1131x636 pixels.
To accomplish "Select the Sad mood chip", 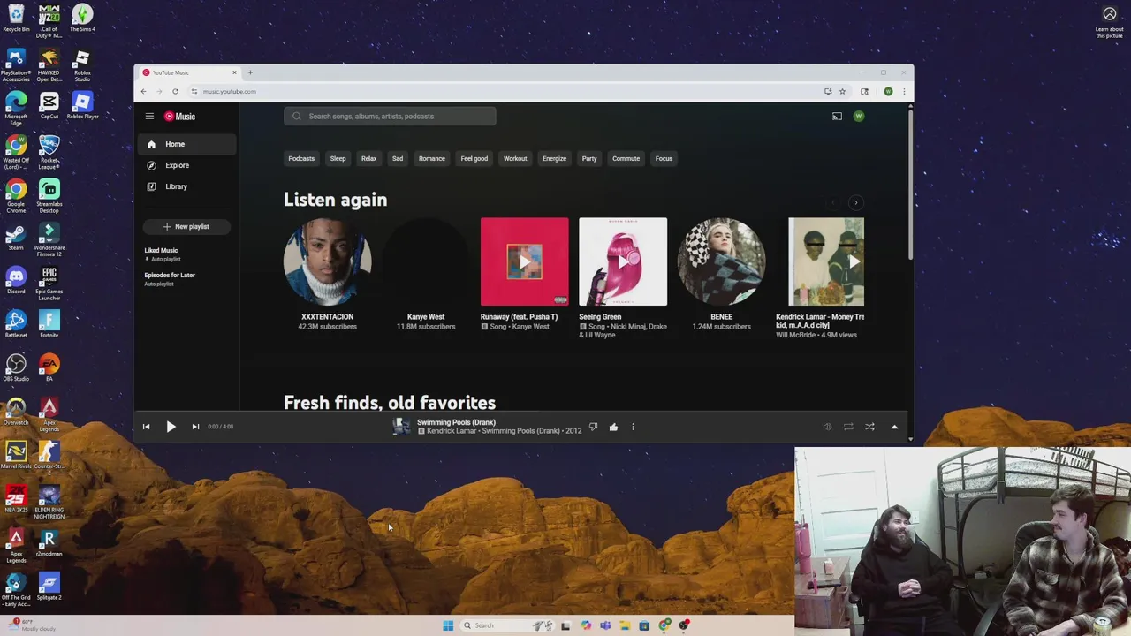I will click(x=398, y=159).
